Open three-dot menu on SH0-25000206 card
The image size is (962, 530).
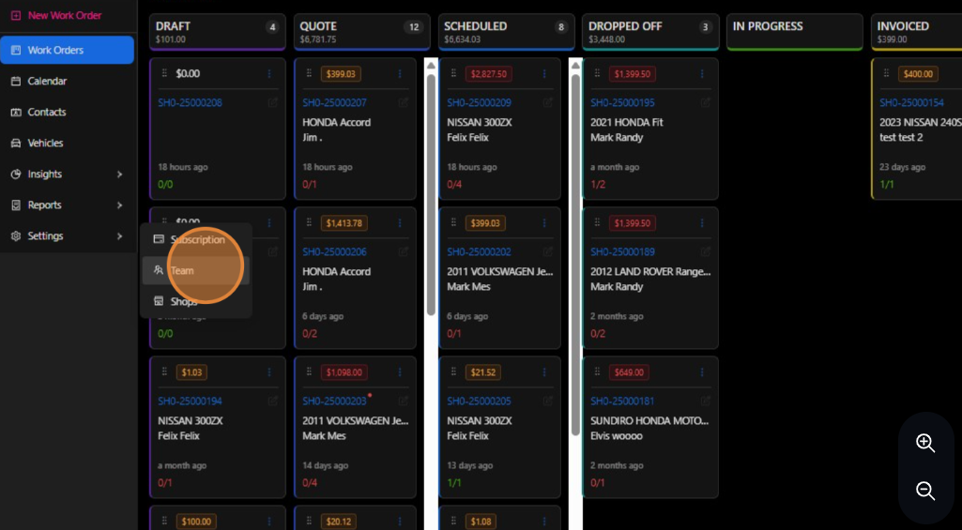[400, 223]
